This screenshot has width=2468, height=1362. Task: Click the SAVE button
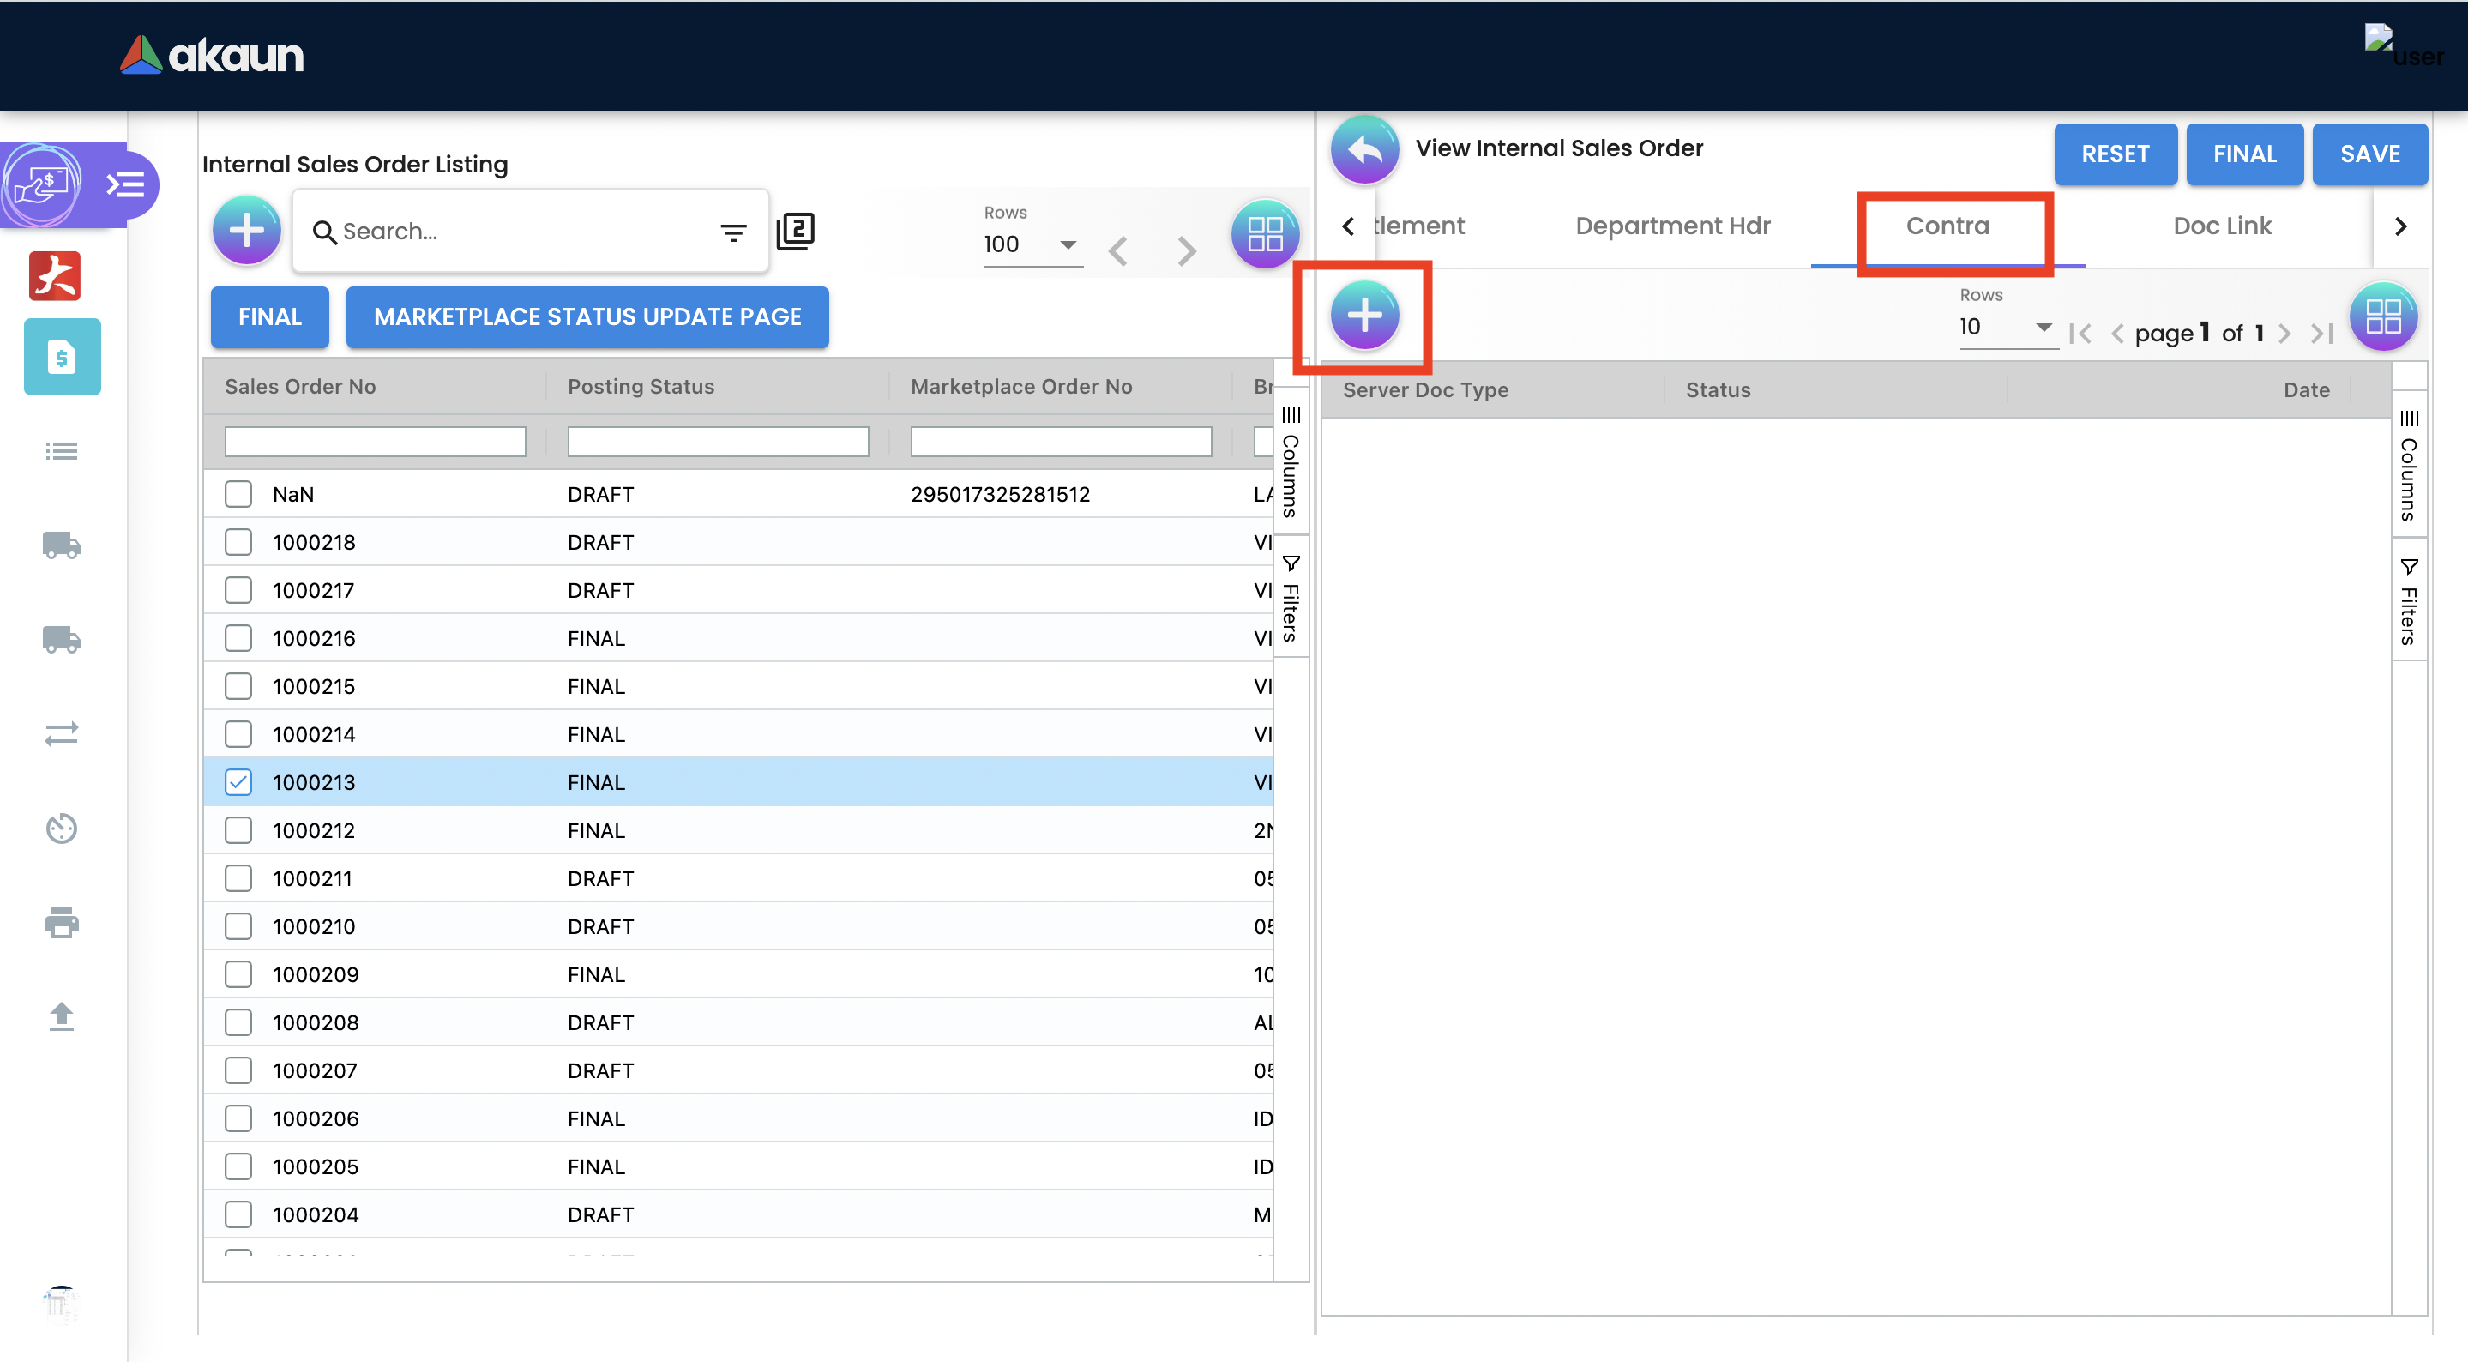[2369, 154]
